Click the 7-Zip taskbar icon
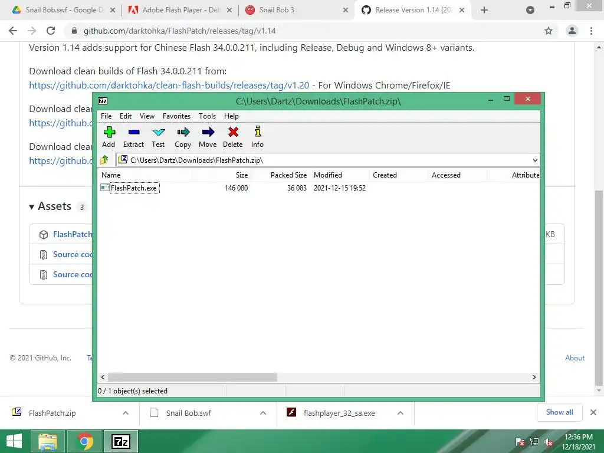Image resolution: width=604 pixels, height=453 pixels. pos(120,441)
